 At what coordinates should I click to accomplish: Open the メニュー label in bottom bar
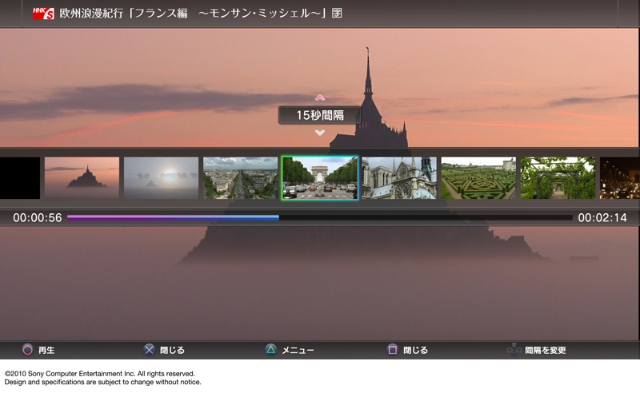point(298,351)
